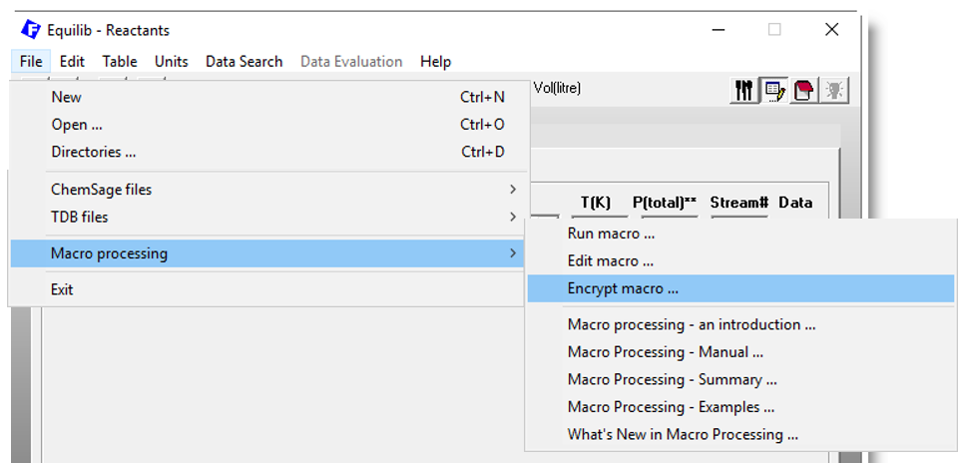Open Macro Processing - Manual
Image resolution: width=964 pixels, height=463 pixels.
[x=740, y=352]
